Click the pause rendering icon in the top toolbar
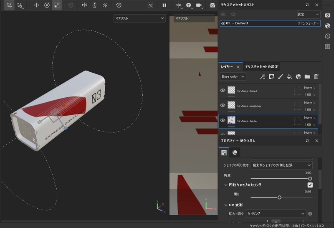This screenshot has height=228, width=334. coord(164,5)
